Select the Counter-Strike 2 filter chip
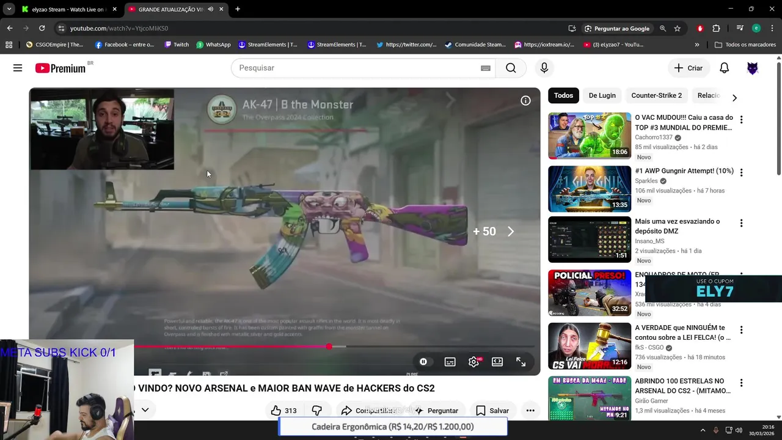 tap(656, 95)
